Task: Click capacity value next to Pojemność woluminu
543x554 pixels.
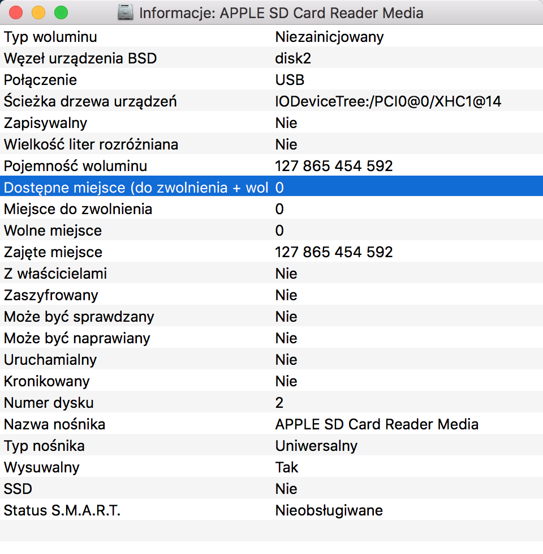Action: pos(334,166)
